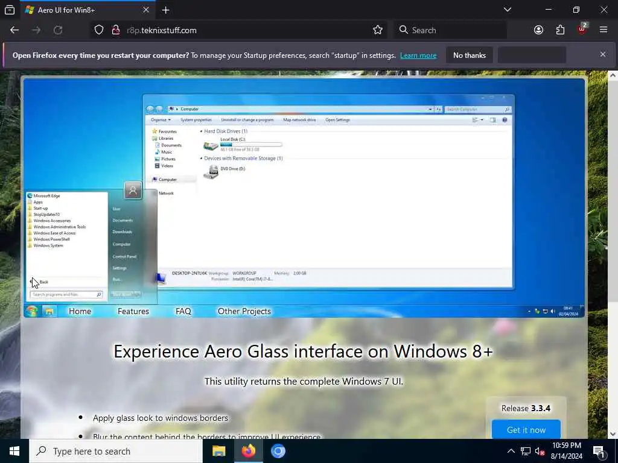Open the Firefox hamburger application menu
The image size is (618, 463).
point(604,30)
